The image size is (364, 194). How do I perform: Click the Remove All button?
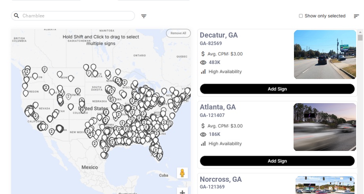[178, 33]
